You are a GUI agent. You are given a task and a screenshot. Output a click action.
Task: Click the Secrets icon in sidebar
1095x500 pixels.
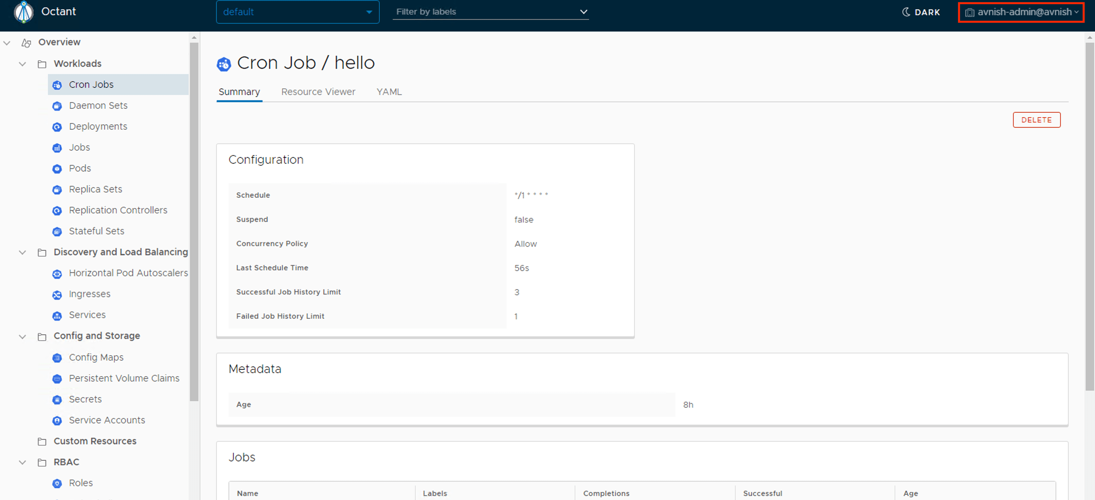[x=57, y=400]
